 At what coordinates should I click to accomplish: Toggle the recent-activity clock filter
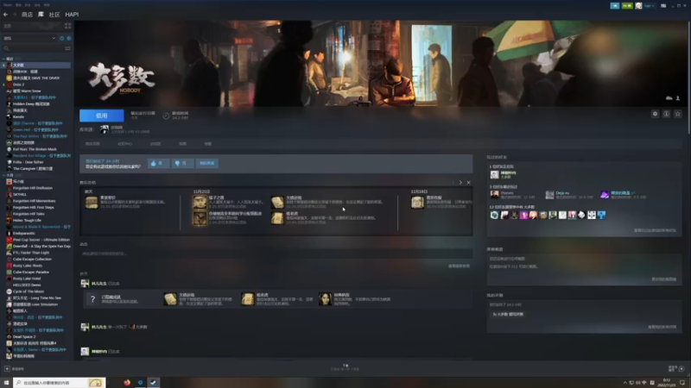tap(61, 38)
